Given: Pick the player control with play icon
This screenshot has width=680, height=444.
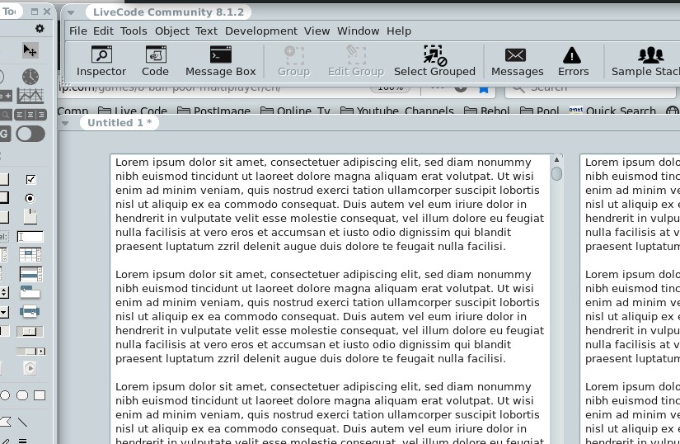Looking at the screenshot, I should point(30,368).
